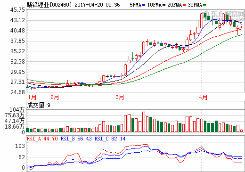Screen dimensions: 245x172
Task: Click the 104万 volume axis label
Action: [17, 110]
